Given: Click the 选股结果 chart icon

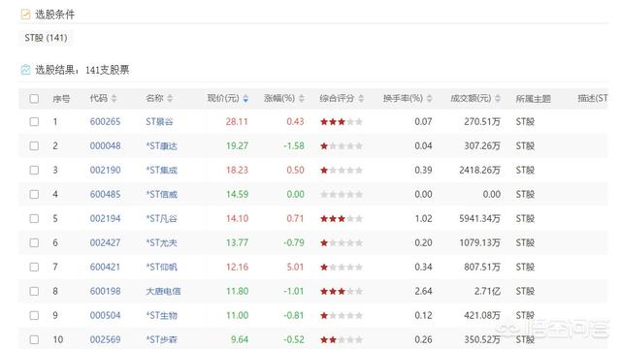Looking at the screenshot, I should click(25, 70).
